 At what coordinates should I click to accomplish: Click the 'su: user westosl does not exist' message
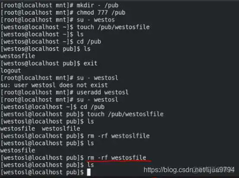pos(54,85)
